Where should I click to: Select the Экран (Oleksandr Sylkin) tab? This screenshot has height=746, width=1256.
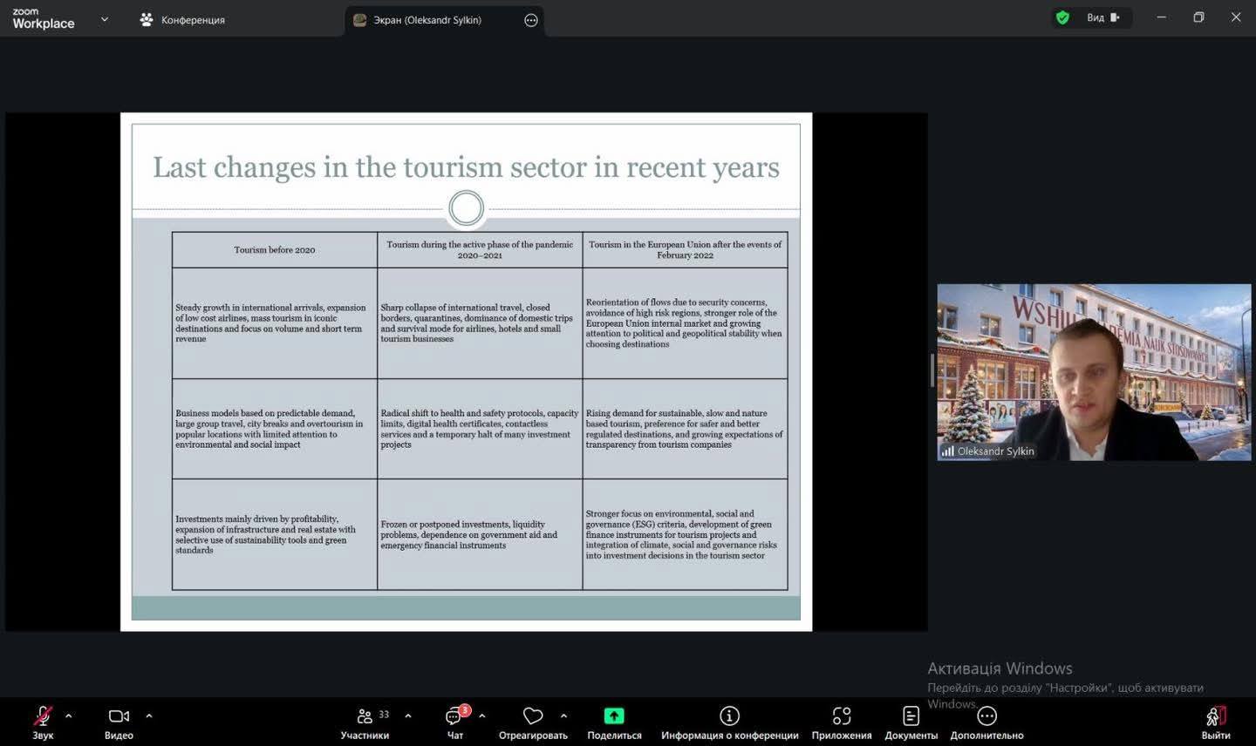[427, 19]
